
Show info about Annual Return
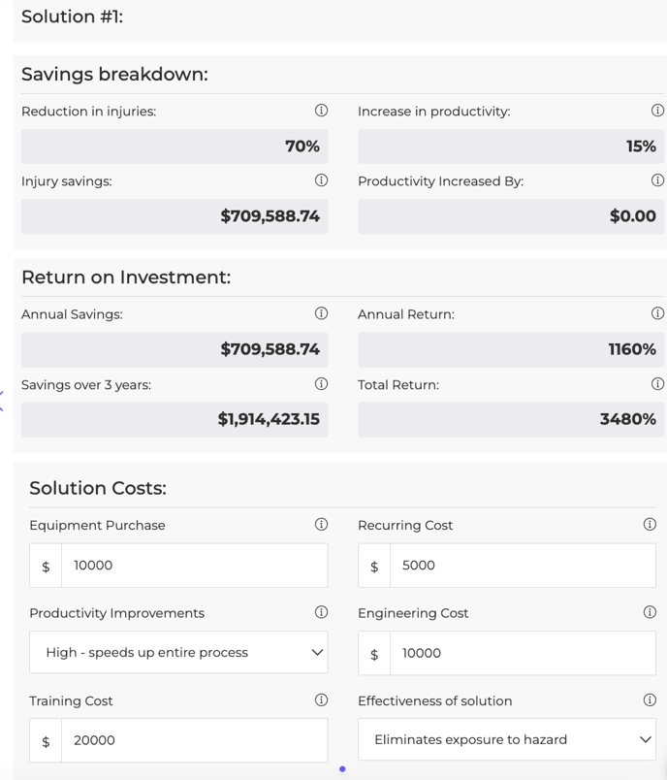[657, 313]
